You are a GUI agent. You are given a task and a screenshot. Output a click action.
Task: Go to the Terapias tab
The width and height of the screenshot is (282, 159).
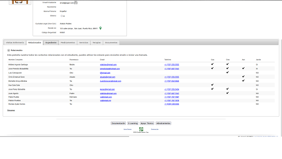(96, 42)
